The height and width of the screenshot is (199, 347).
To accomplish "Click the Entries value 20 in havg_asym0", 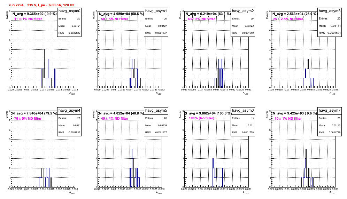I will point(79,19).
